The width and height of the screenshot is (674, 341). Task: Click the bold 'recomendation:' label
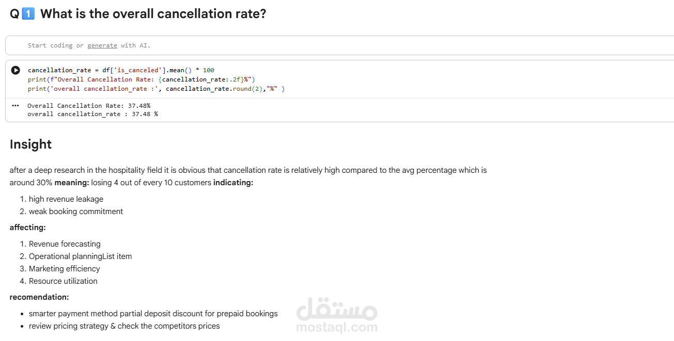tap(39, 297)
